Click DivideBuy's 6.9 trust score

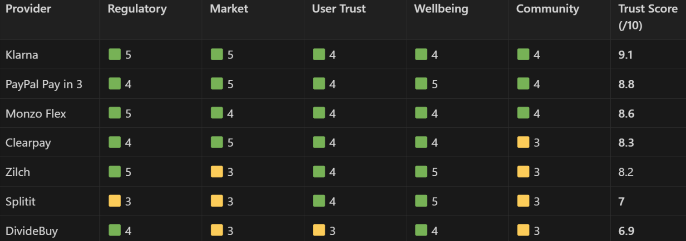[626, 231]
